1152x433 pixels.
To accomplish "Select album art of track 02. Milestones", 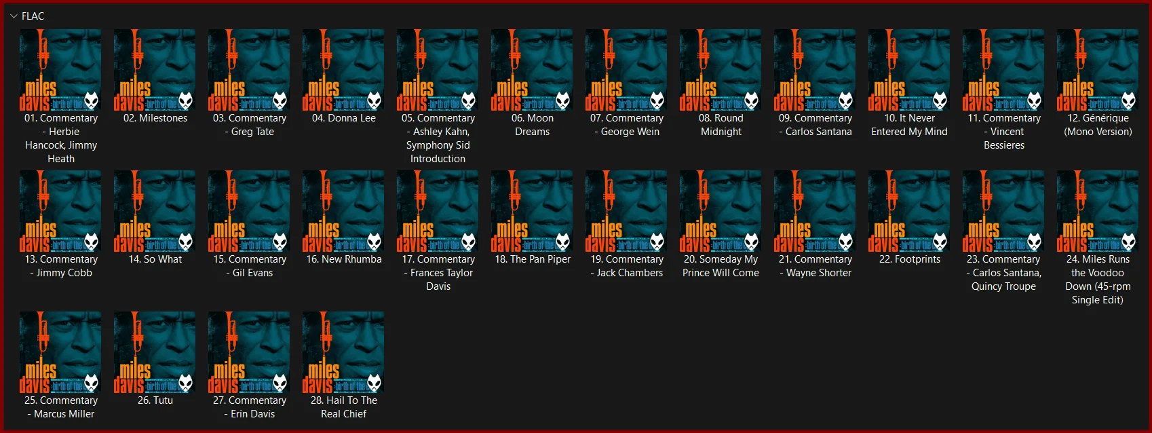I will click(x=155, y=70).
